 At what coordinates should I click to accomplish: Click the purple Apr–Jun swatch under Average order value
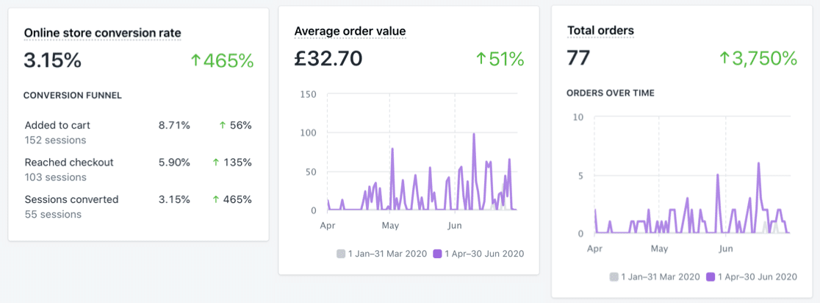tap(437, 254)
